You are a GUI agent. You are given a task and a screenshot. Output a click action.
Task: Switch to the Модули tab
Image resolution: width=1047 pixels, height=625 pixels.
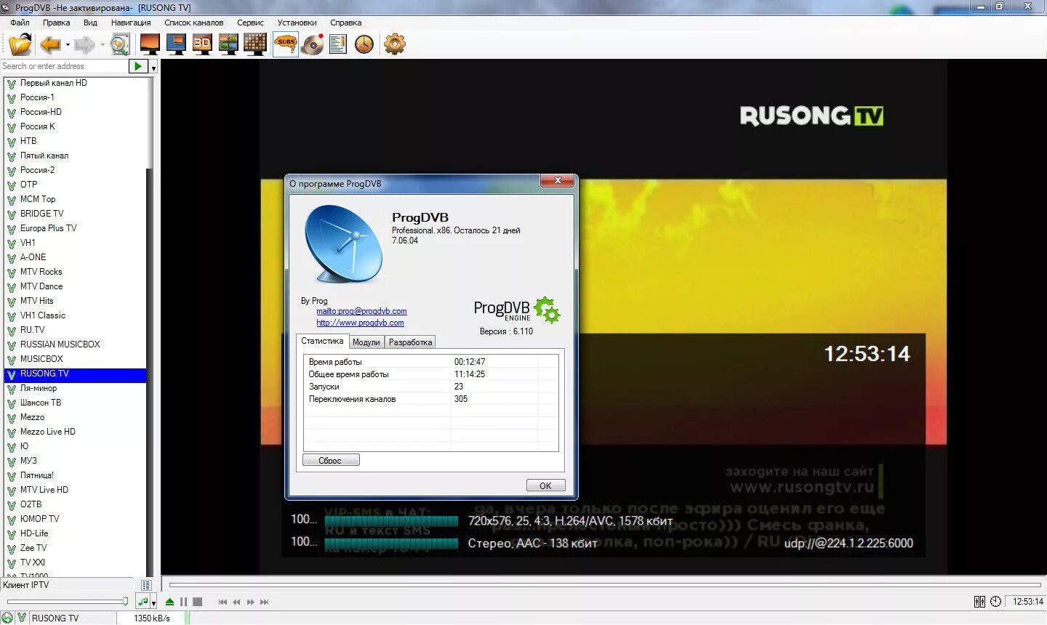pos(366,342)
